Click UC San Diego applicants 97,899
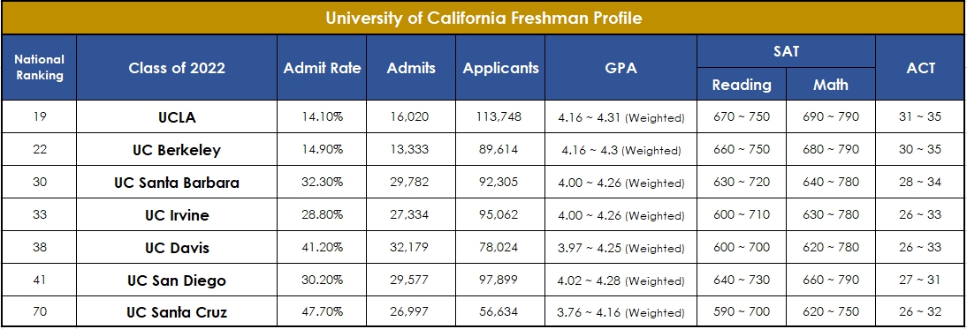Image resolution: width=967 pixels, height=329 pixels. (501, 280)
